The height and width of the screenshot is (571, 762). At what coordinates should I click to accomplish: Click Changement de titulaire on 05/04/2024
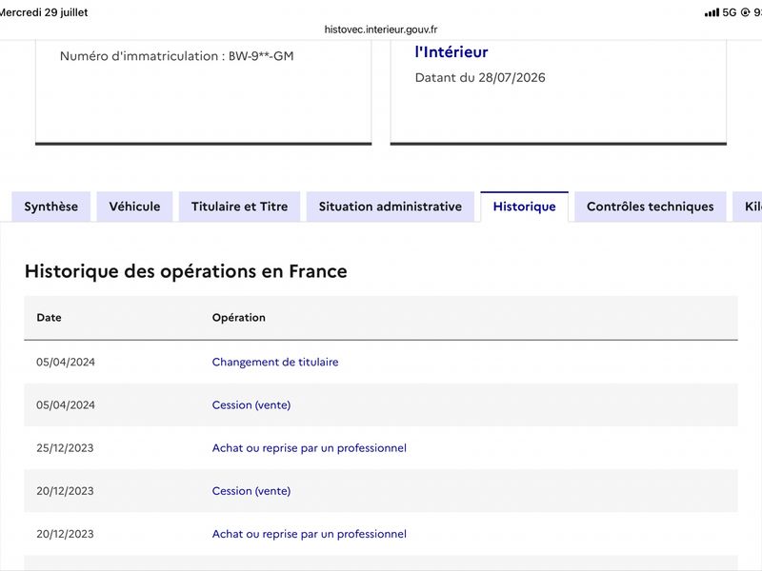click(x=275, y=363)
